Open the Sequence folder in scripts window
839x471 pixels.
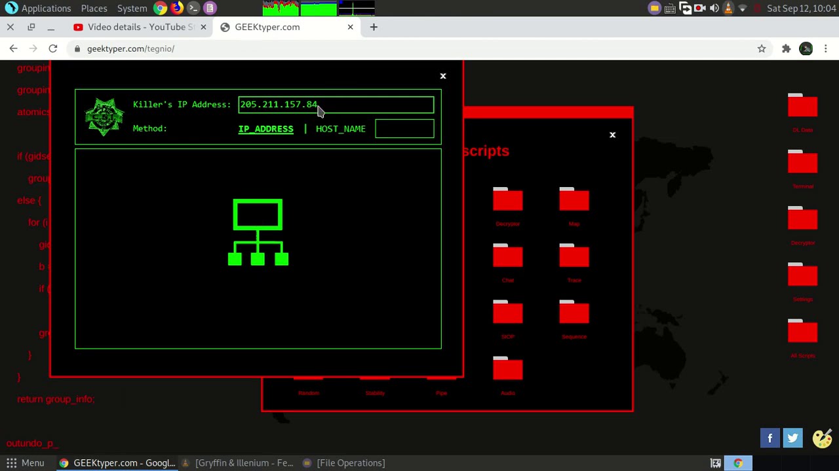(574, 313)
